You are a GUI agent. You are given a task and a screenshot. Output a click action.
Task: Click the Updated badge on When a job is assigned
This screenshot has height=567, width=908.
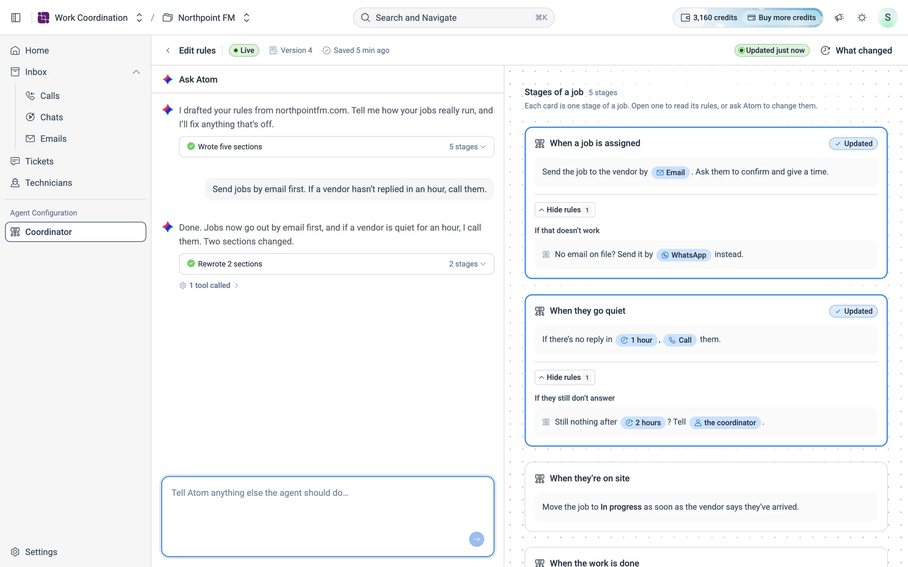853,143
